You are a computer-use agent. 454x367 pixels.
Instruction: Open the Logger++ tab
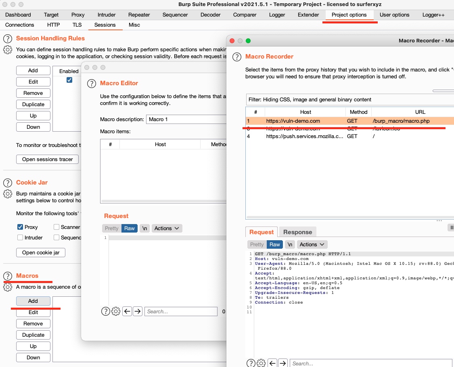tap(433, 15)
